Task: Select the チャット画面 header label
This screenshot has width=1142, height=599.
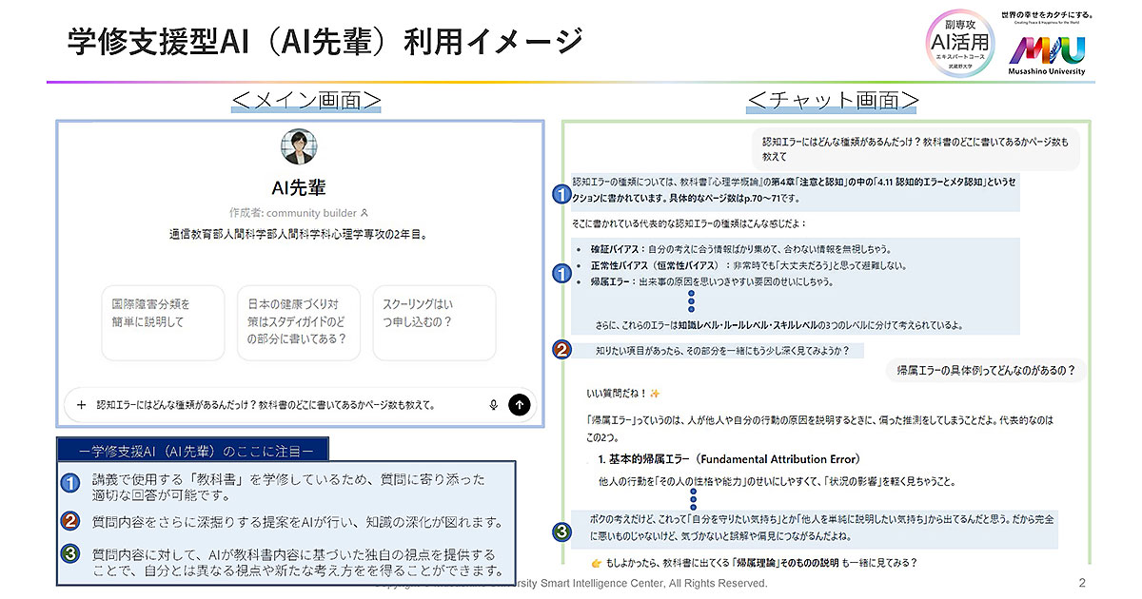Action: point(833,99)
